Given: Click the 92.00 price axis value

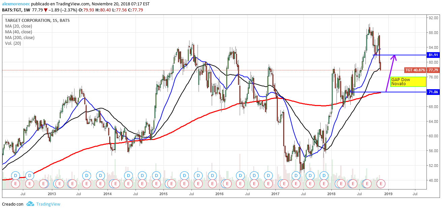Looking at the screenshot, I should click(x=433, y=17).
